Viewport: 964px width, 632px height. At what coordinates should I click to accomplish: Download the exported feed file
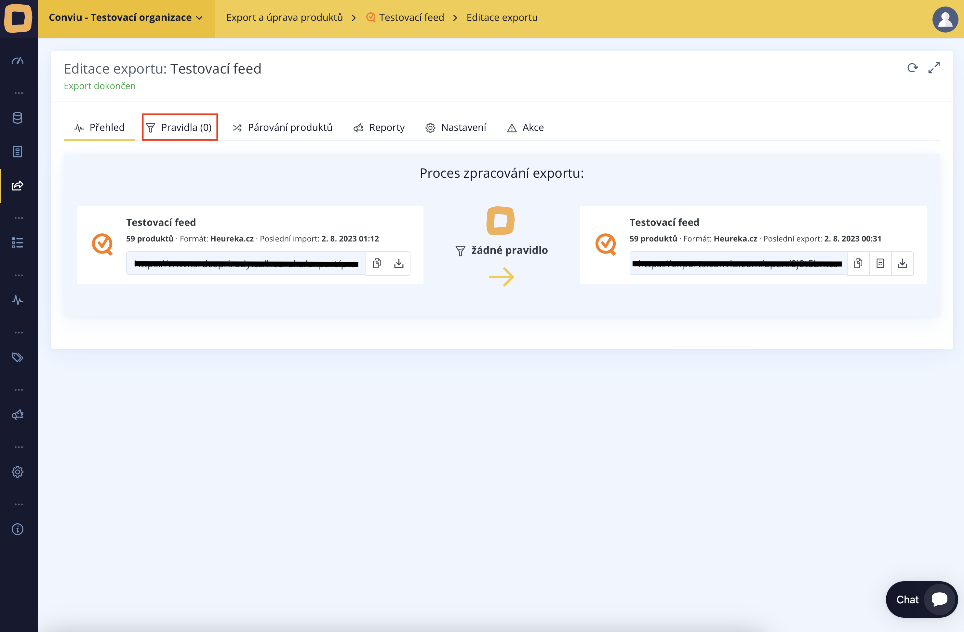coord(903,264)
